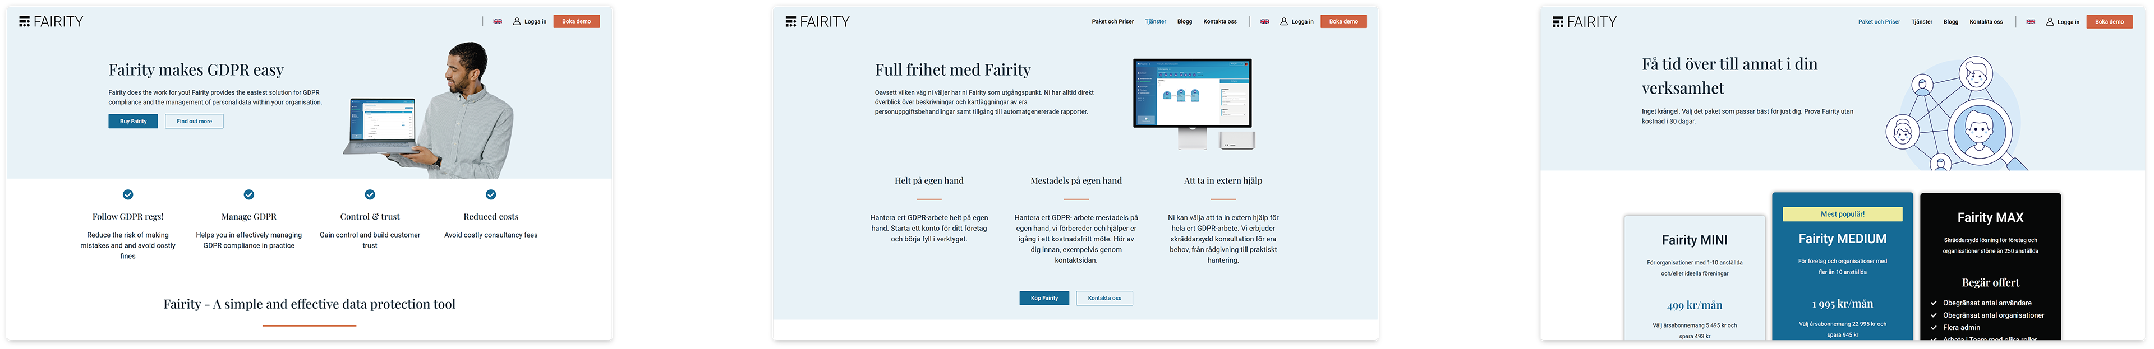Click the "Mestadels på egen hand" heading
This screenshot has height=349, width=2154.
pos(1076,180)
